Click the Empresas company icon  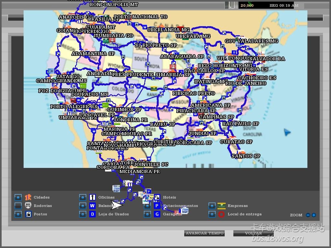pyautogui.click(x=221, y=206)
